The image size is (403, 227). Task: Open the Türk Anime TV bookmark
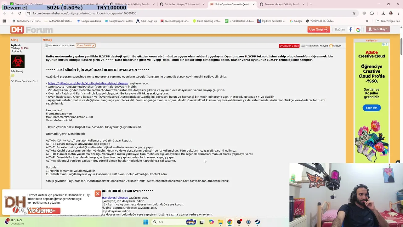(26, 21)
